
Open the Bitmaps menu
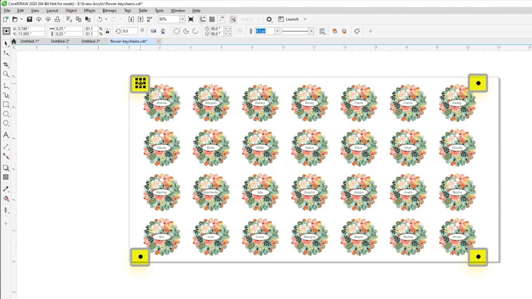[x=109, y=10]
